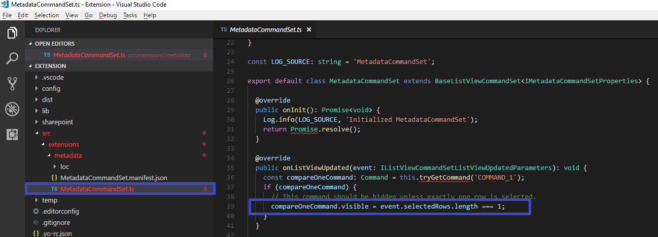Click the JSON icon beside MetadataCommandSet.manifest.json
658x237 pixels.
[x=54, y=178]
